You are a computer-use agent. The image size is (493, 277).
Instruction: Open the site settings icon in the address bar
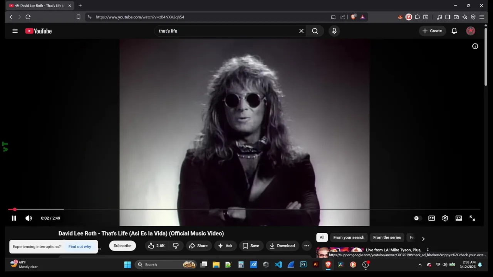89,17
